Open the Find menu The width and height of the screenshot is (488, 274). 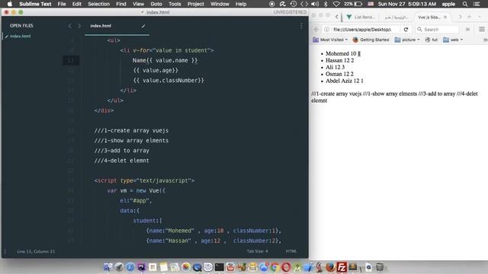pos(121,4)
